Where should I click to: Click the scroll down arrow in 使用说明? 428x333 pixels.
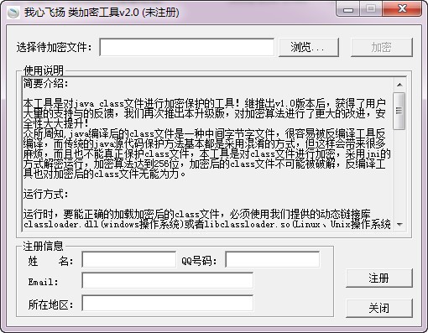(x=399, y=225)
